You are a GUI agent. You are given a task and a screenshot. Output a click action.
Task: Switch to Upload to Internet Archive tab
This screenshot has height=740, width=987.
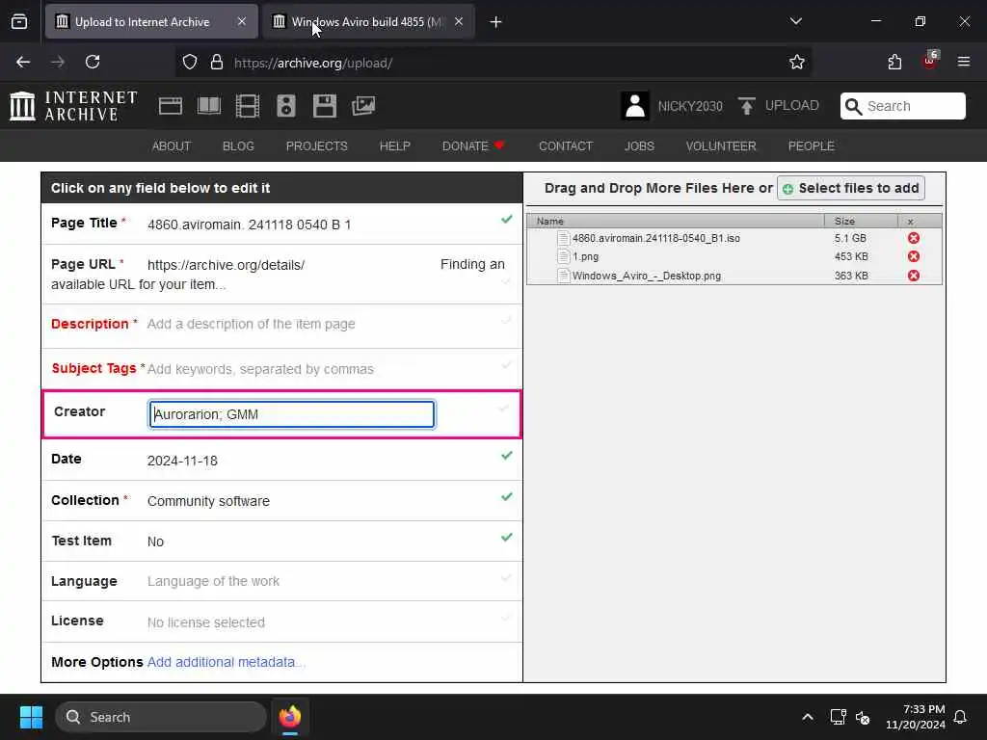pos(151,22)
